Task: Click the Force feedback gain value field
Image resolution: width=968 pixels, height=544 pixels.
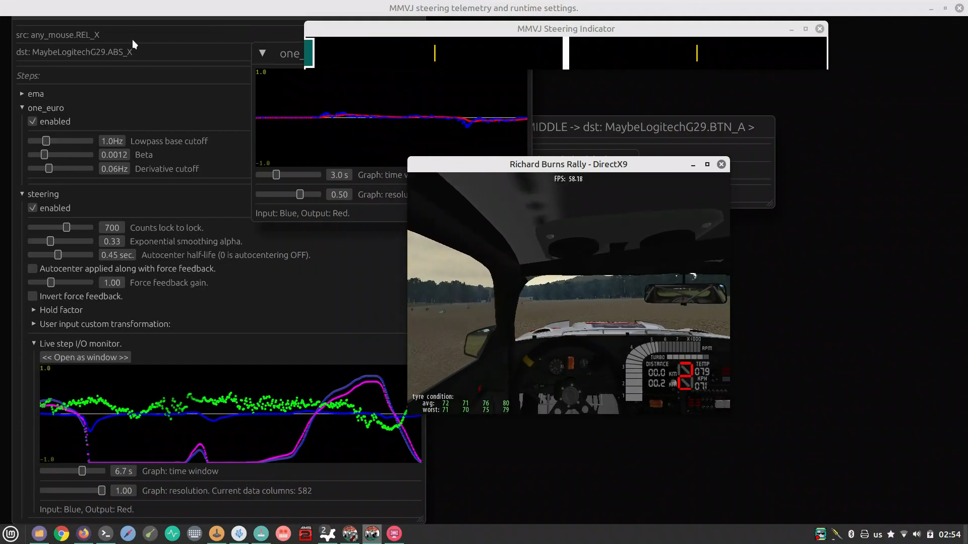Action: pos(112,283)
